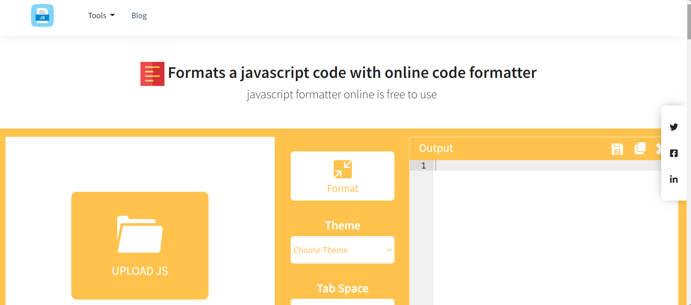The image size is (691, 305).
Task: Share on LinkedIn via sidebar icon
Action: (674, 179)
